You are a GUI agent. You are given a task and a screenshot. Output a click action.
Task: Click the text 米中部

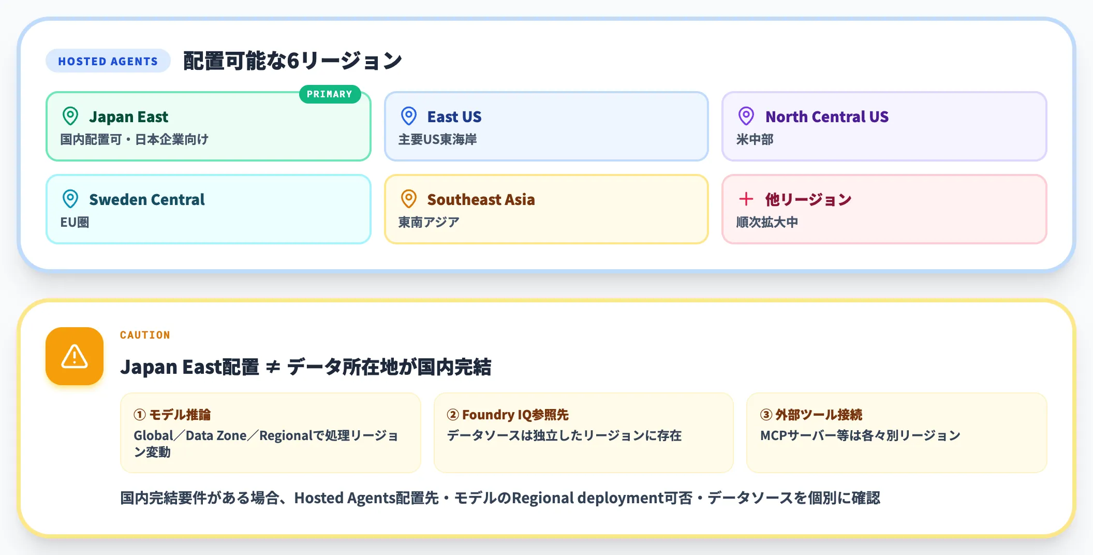click(755, 139)
